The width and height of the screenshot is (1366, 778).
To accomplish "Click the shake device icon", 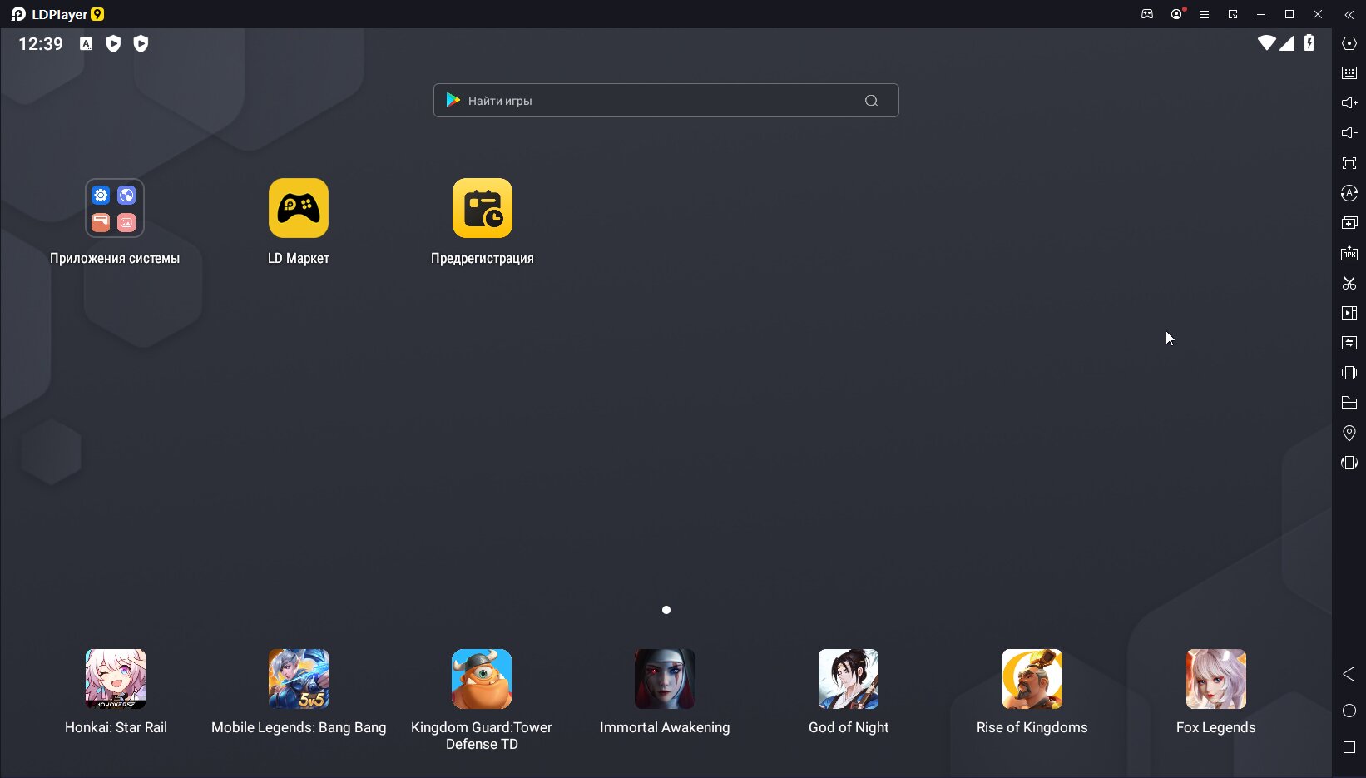I will [x=1349, y=373].
